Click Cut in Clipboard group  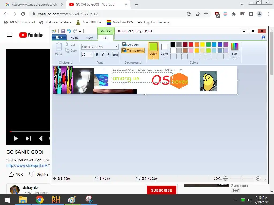pyautogui.click(x=71, y=45)
